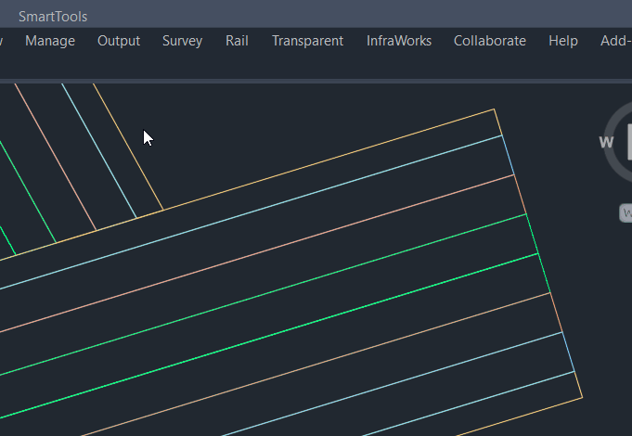Click the W direction on the ViewCube compass

click(x=607, y=142)
